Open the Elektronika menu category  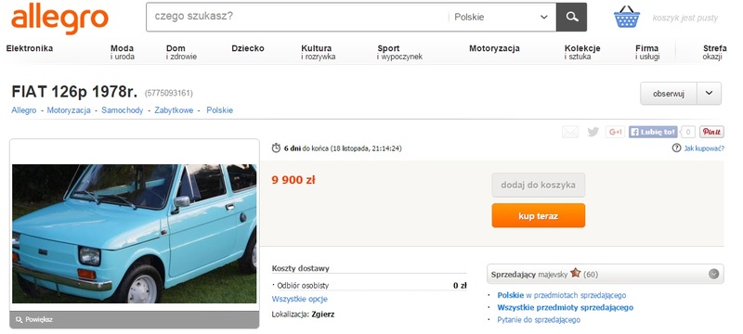point(30,48)
